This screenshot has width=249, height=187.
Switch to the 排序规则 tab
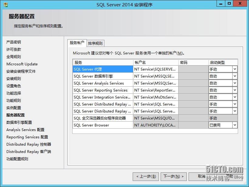coord(95,43)
